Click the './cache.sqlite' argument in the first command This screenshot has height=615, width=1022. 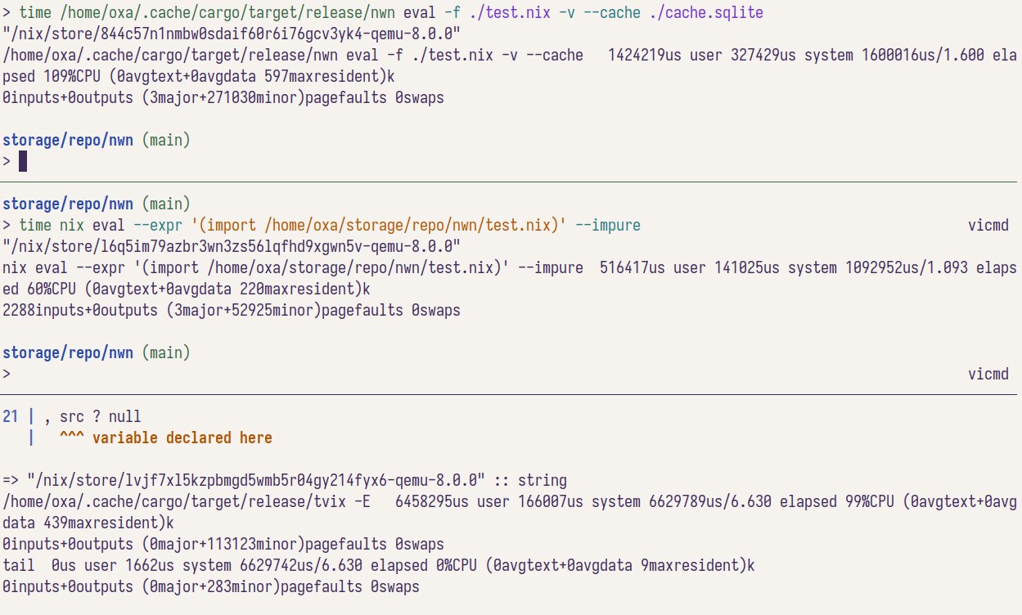click(707, 13)
